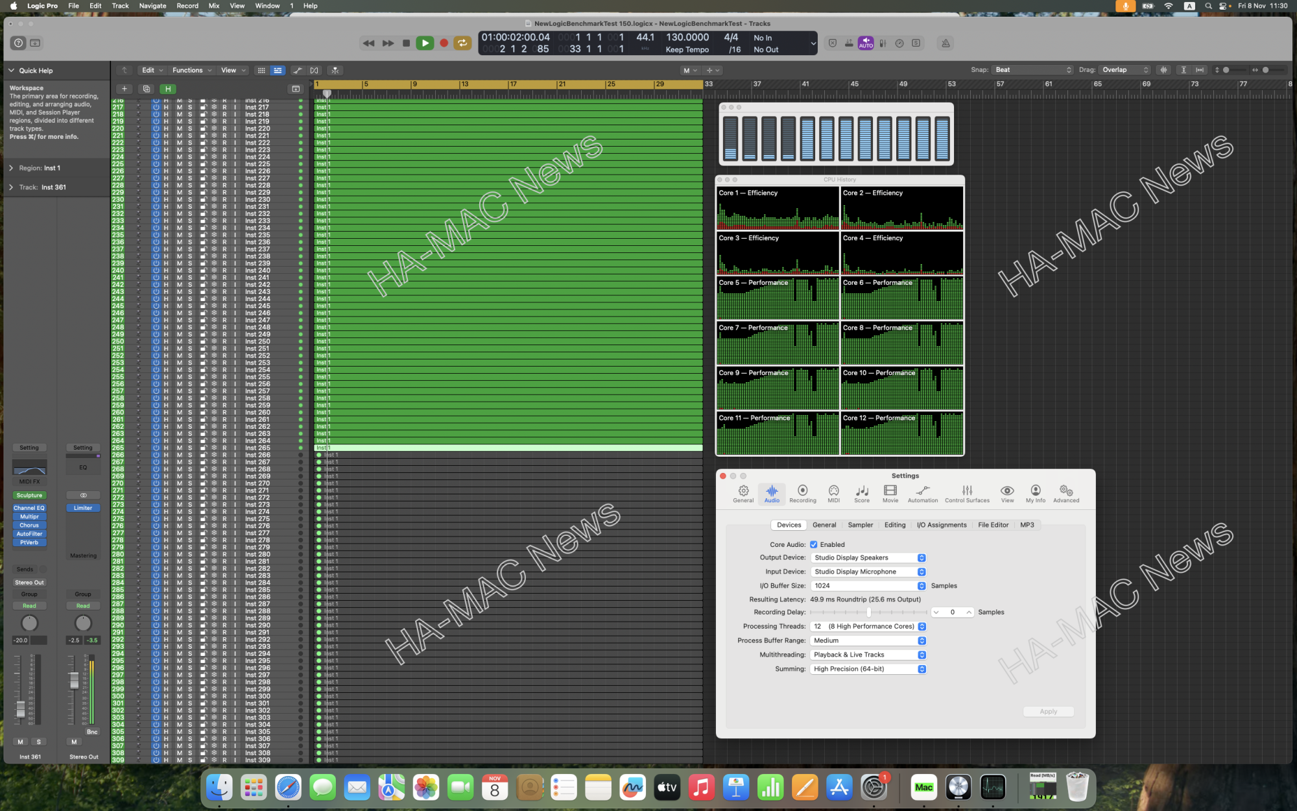Image resolution: width=1297 pixels, height=811 pixels.
Task: Select the Score icon in Settings panel
Action: (861, 492)
